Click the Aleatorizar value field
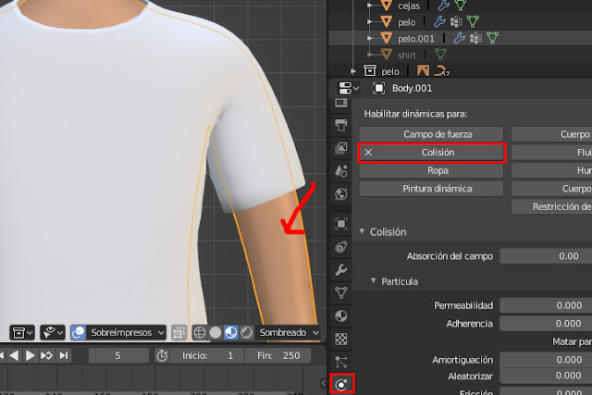 coord(546,376)
